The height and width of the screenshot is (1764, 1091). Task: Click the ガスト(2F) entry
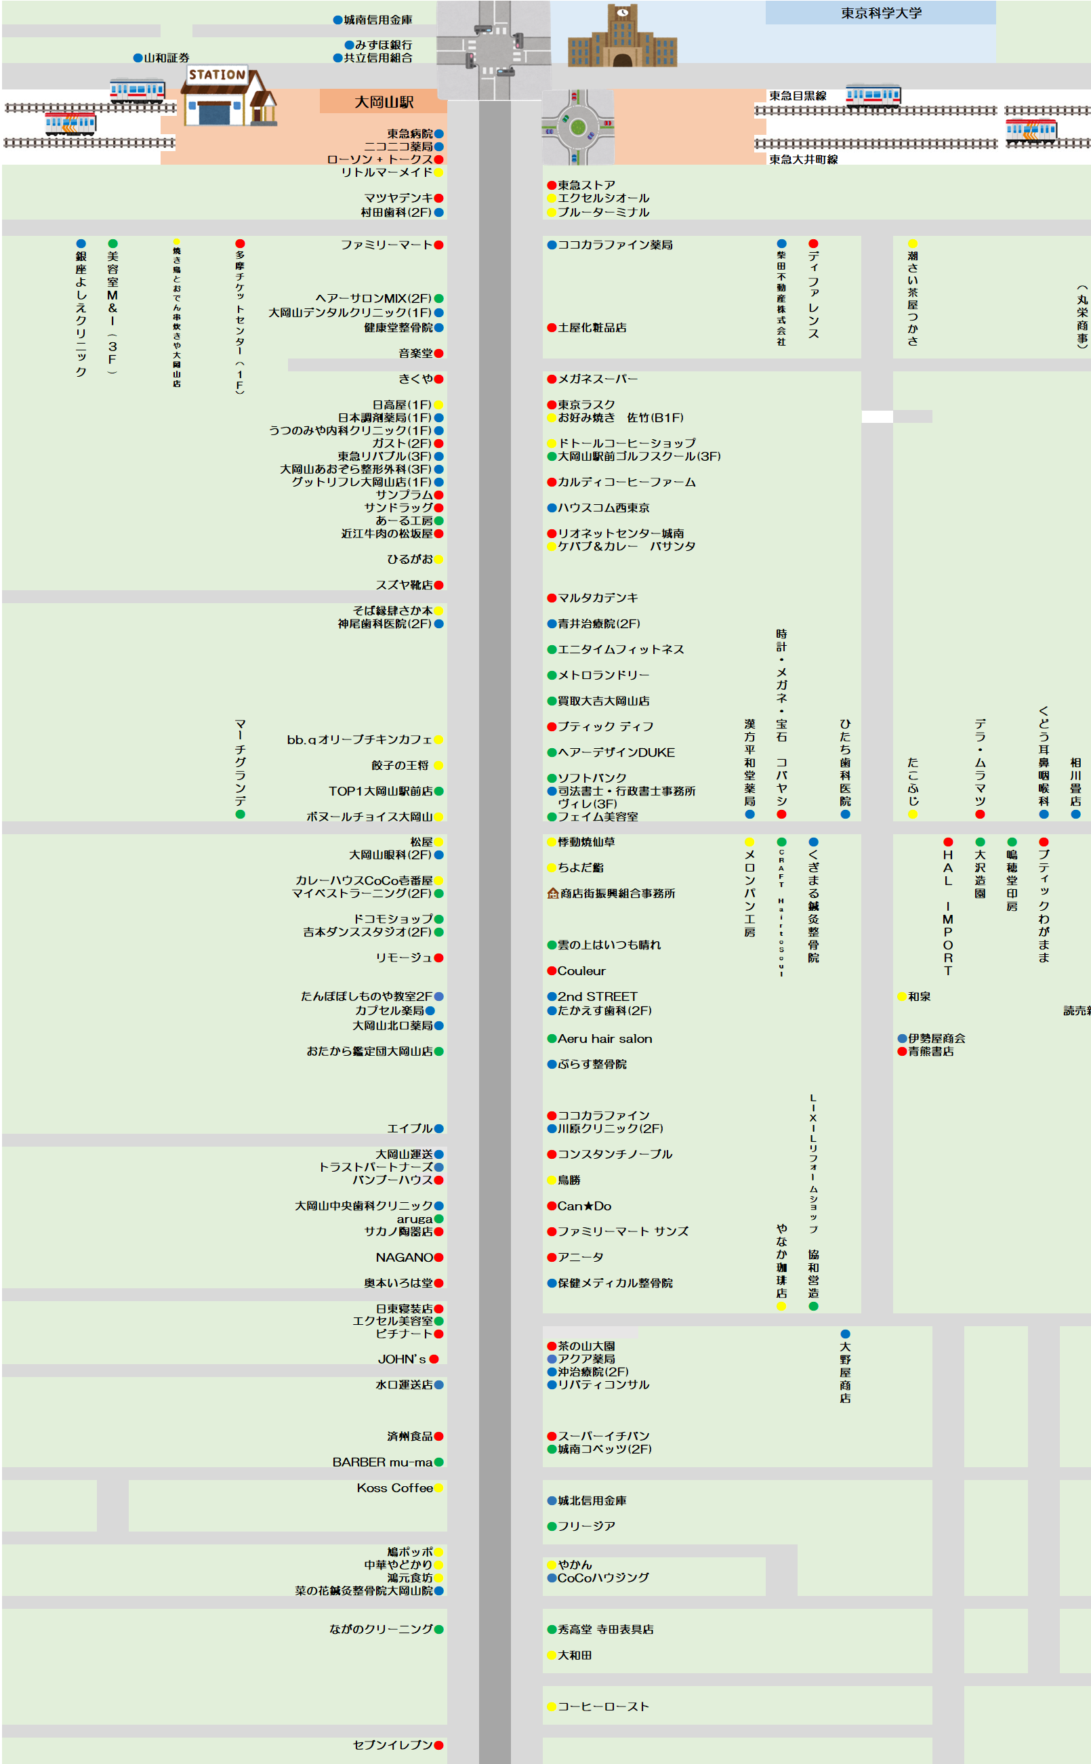(x=408, y=444)
